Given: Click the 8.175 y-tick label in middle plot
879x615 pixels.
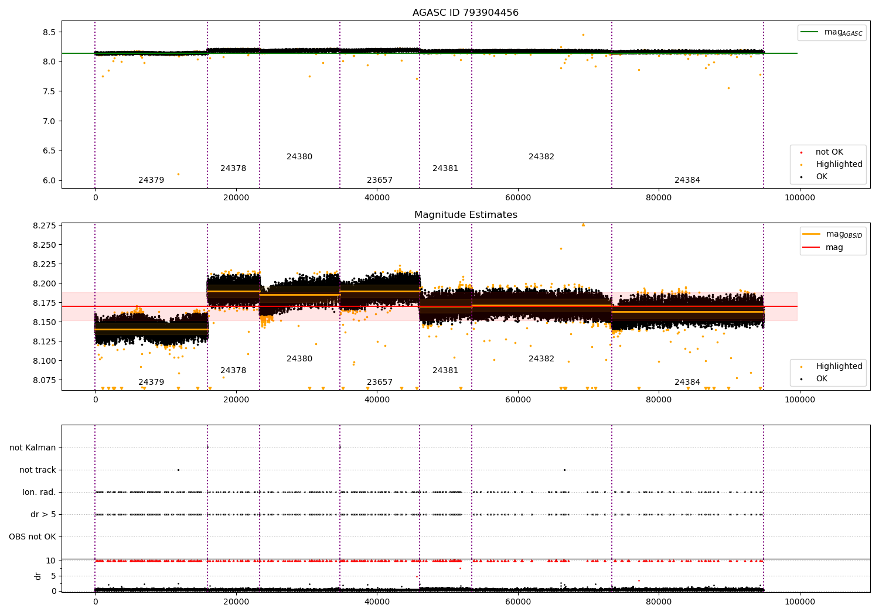Looking at the screenshot, I should tap(44, 303).
